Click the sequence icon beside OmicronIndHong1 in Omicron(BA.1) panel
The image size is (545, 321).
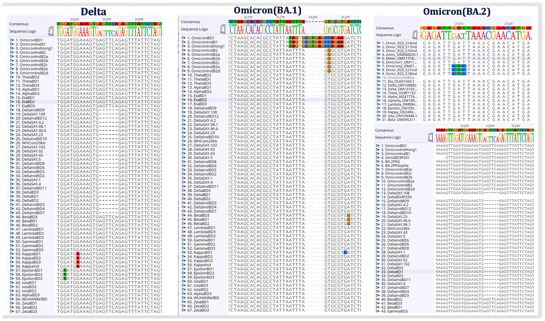pos(184,46)
